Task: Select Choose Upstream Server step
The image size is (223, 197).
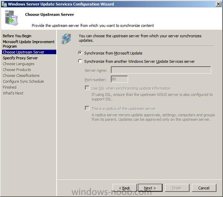Action: point(29,52)
